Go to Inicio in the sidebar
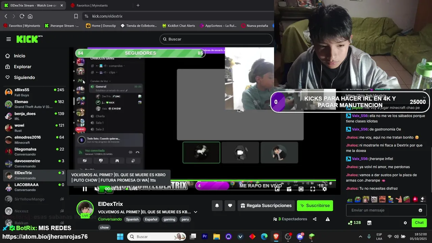The image size is (432, 243). pos(20,56)
